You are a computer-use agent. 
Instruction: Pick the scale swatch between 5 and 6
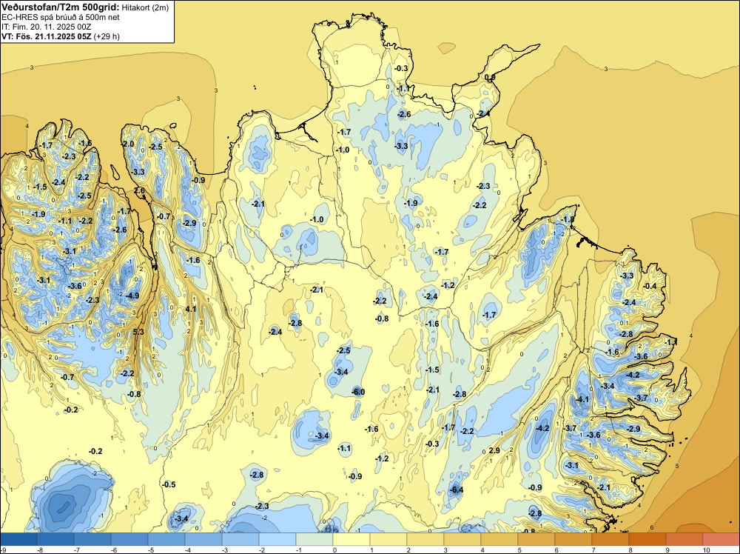click(x=536, y=539)
